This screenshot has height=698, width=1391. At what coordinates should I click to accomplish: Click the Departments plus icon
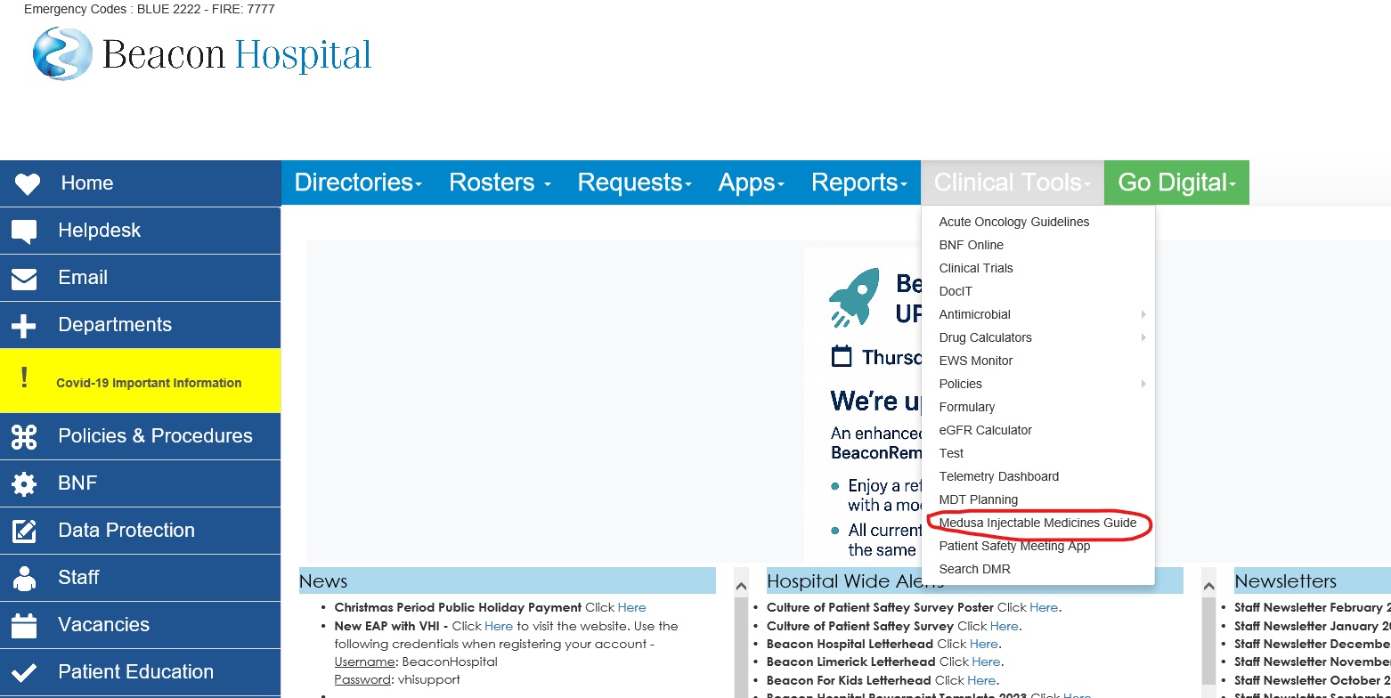(24, 326)
